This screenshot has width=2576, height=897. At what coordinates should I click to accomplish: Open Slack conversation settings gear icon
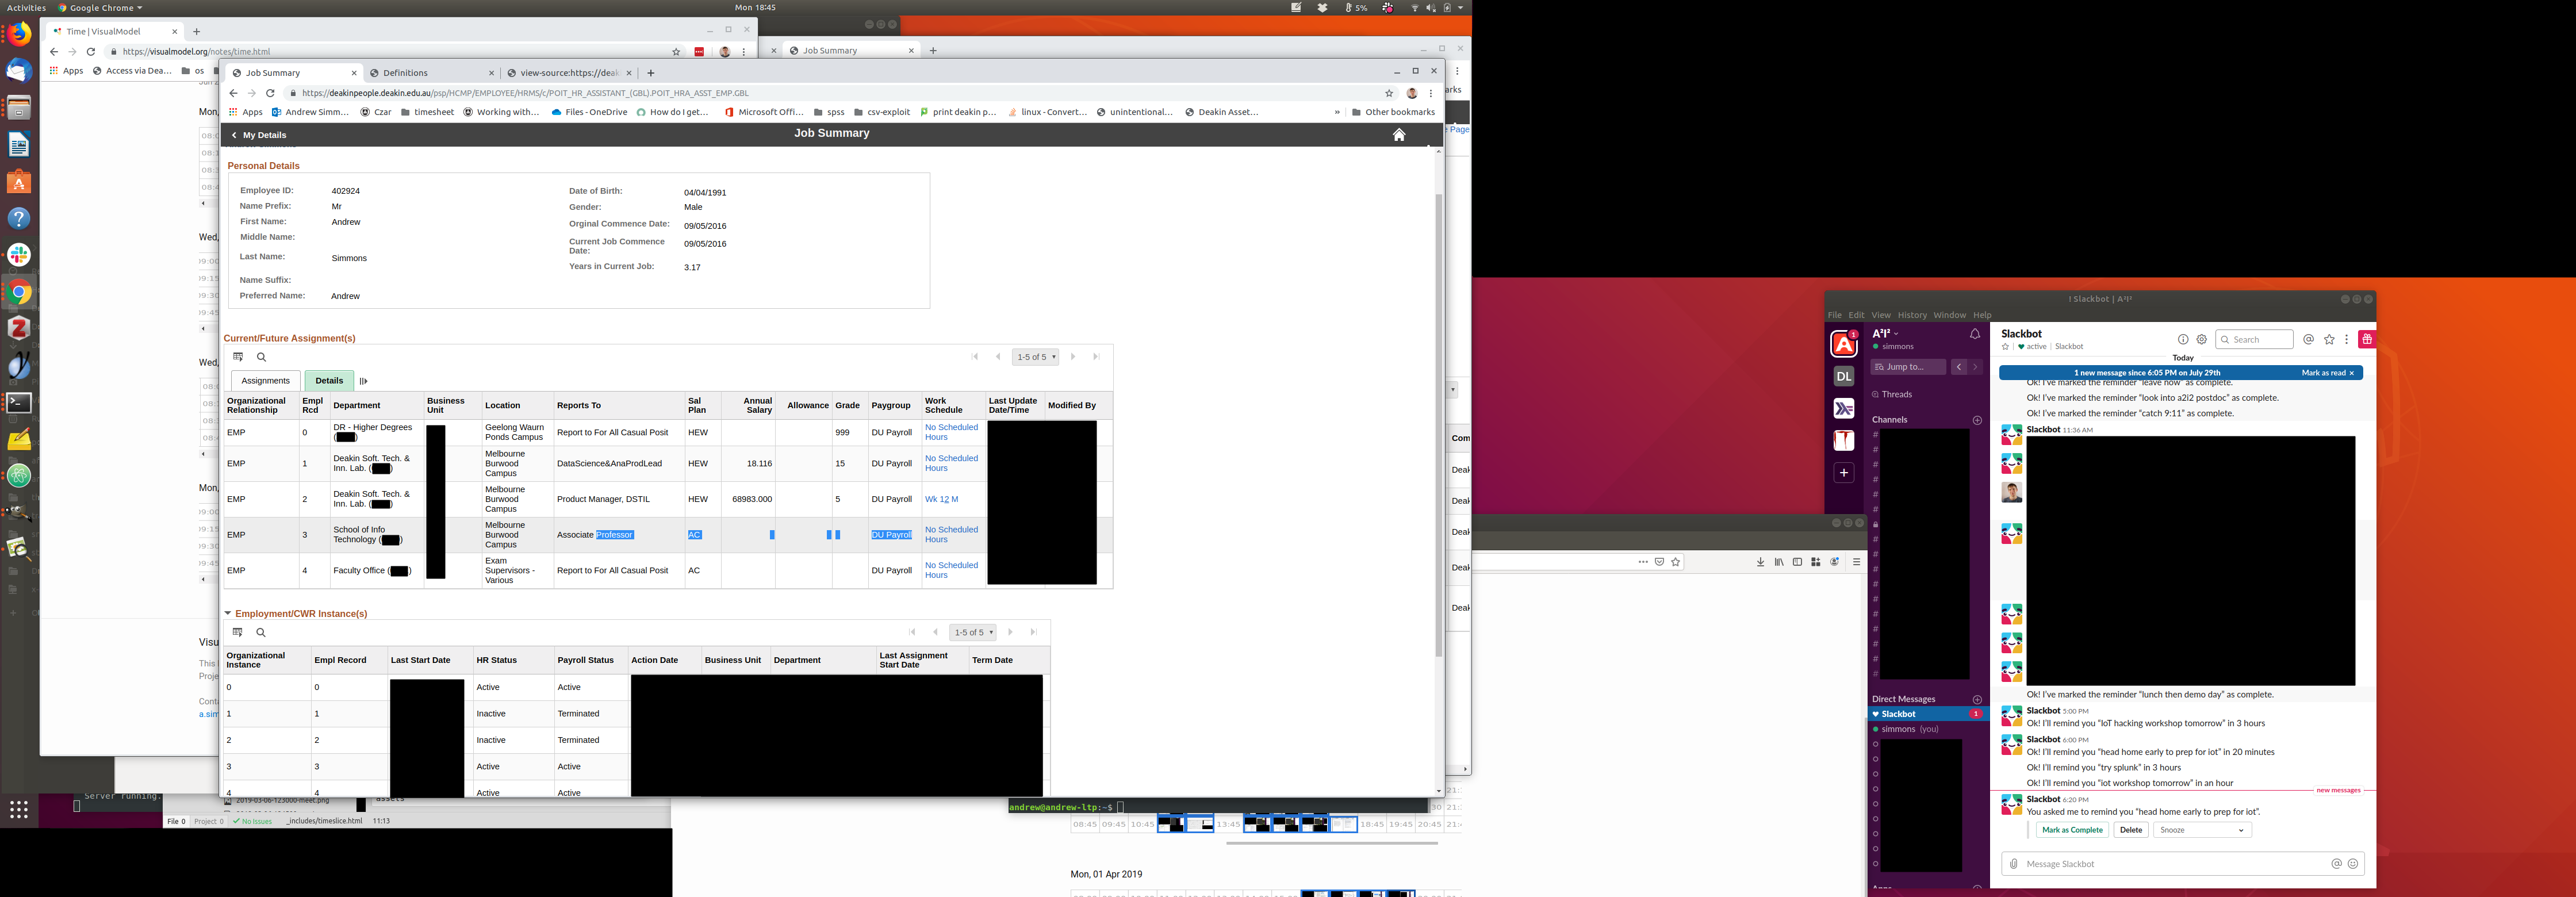tap(2201, 339)
